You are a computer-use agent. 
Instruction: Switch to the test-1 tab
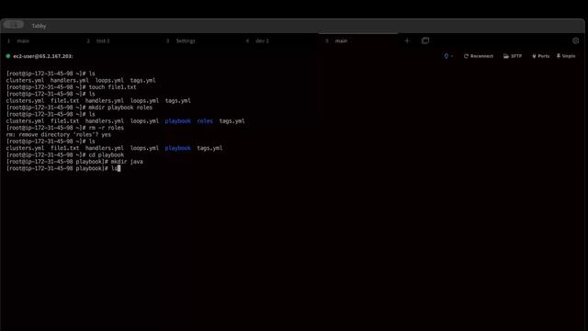point(103,40)
